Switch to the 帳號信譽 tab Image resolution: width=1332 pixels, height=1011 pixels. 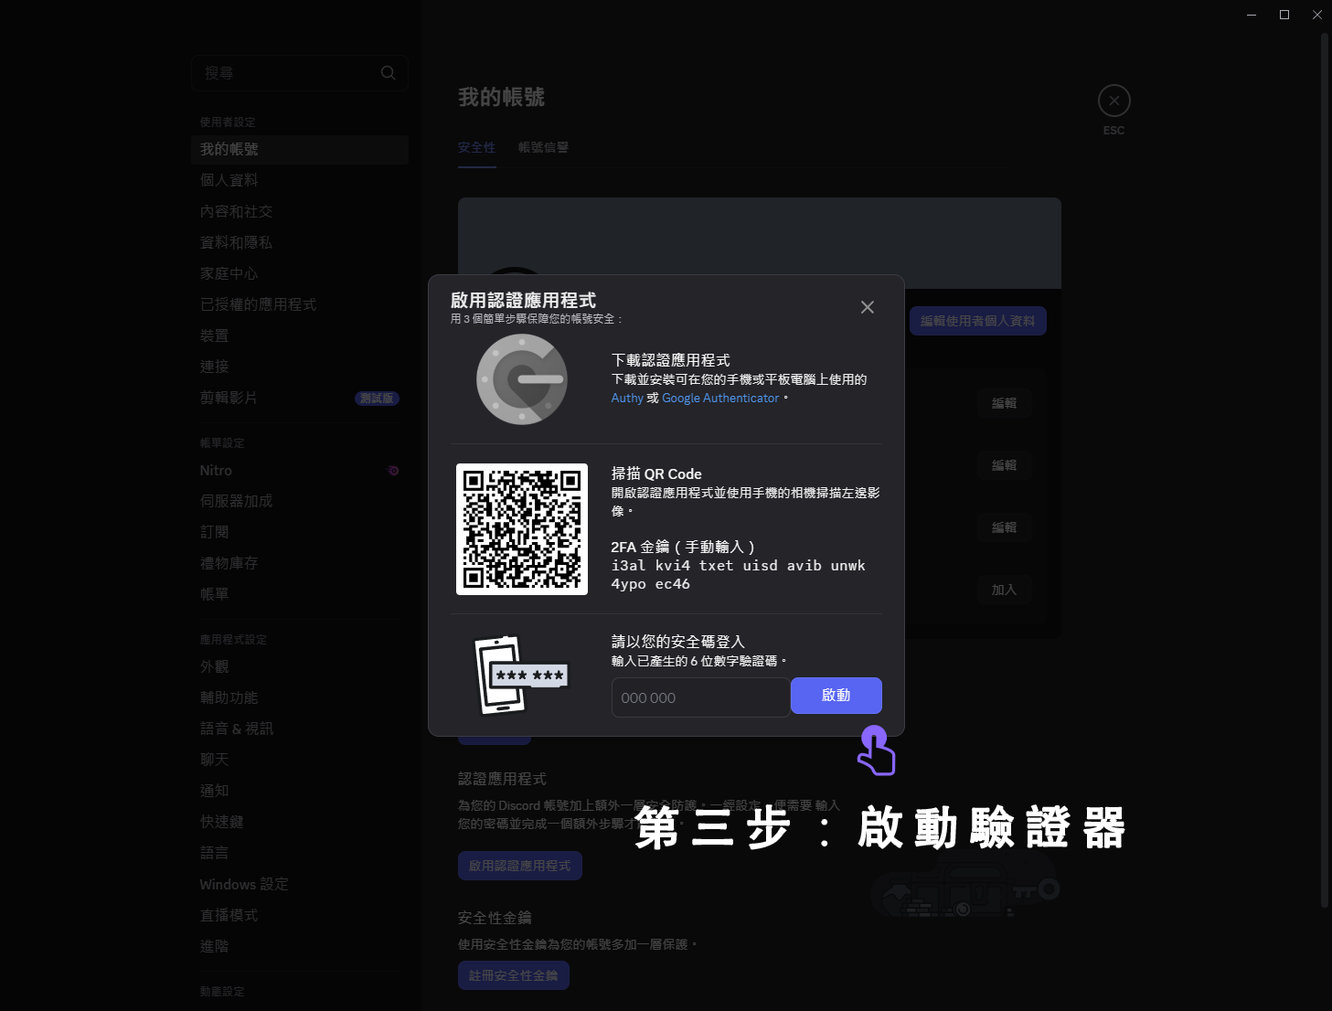(543, 147)
